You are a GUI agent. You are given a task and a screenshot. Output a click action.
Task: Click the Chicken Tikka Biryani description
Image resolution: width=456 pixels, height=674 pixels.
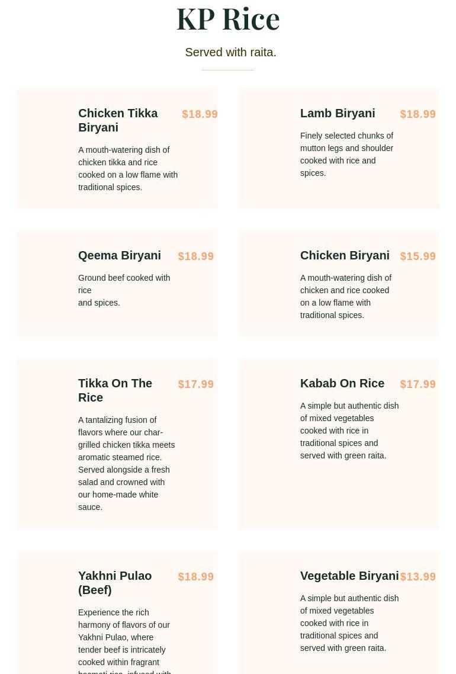tap(128, 169)
